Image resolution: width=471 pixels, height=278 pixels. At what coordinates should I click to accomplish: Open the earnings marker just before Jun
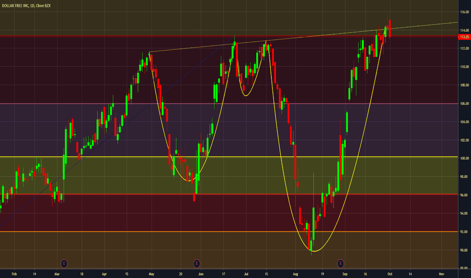(197, 263)
